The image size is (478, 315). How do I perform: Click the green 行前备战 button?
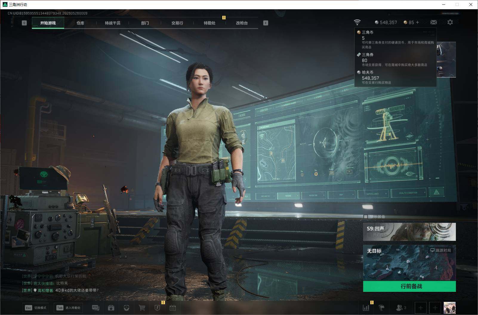pos(409,286)
